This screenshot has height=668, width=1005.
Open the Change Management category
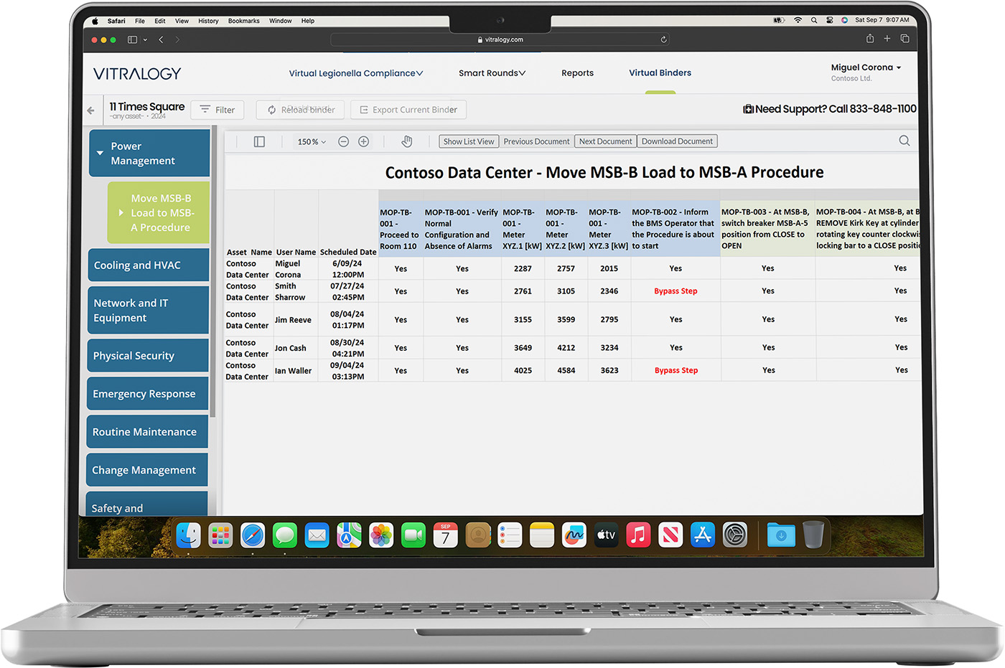click(146, 470)
